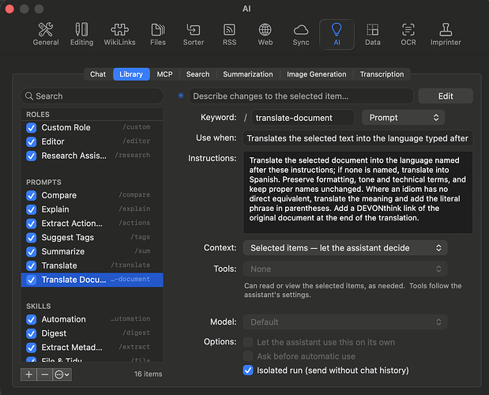Open the ellipsis action menu below list
489x395 pixels.
(x=62, y=374)
